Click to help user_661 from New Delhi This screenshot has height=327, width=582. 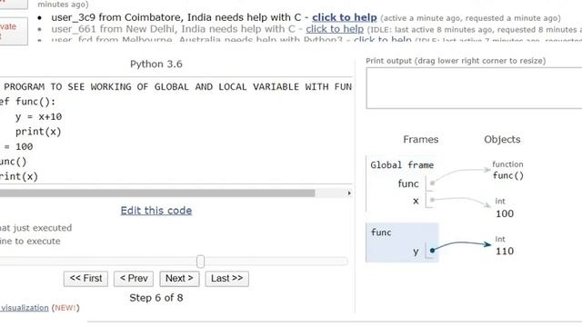(335, 29)
